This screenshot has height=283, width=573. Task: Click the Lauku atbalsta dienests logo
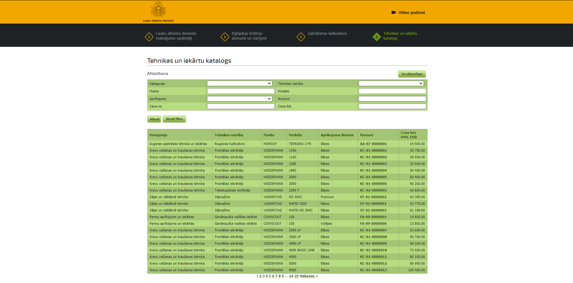pos(158,12)
